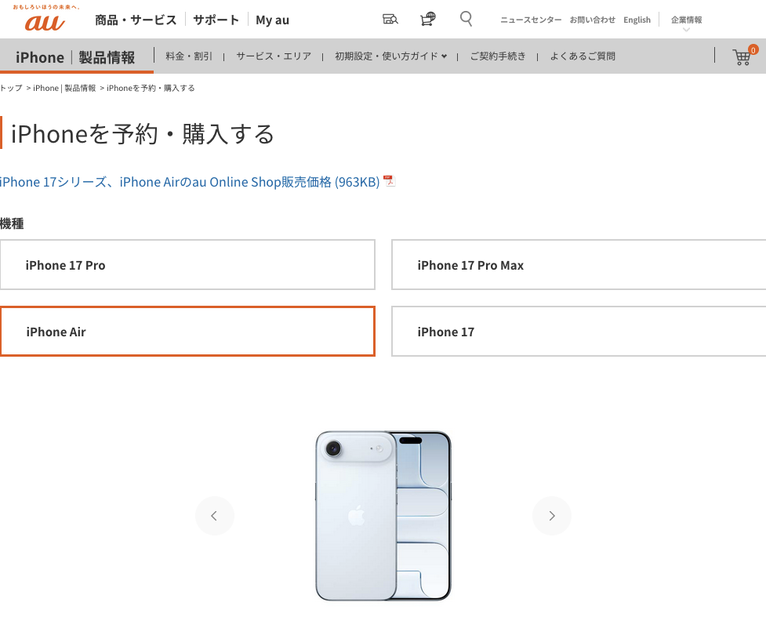Click iPhone 製品情報 heading link
This screenshot has width=766, height=635.
75,57
